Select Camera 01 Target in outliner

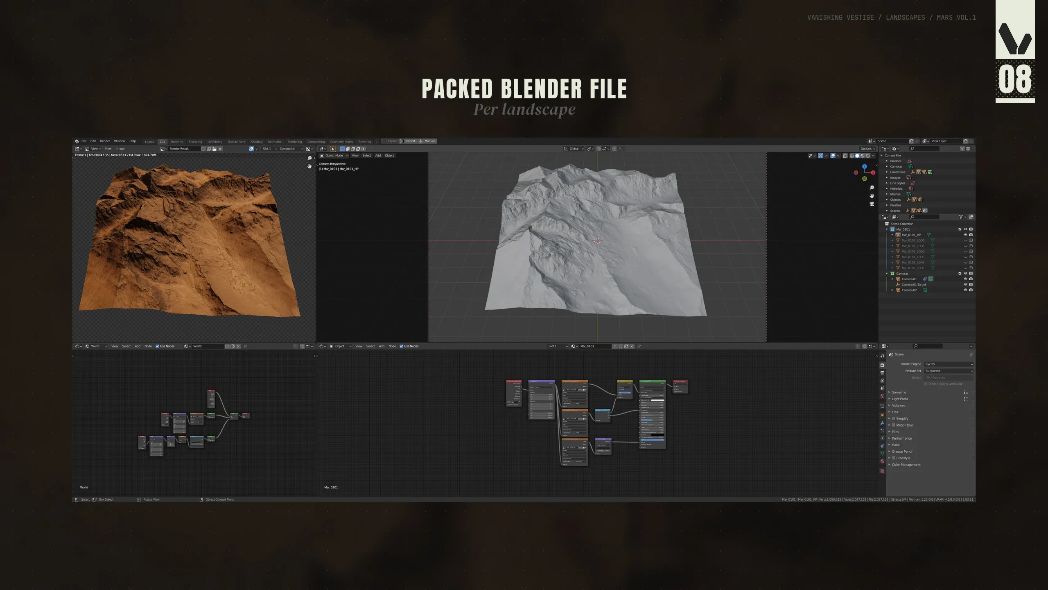914,284
